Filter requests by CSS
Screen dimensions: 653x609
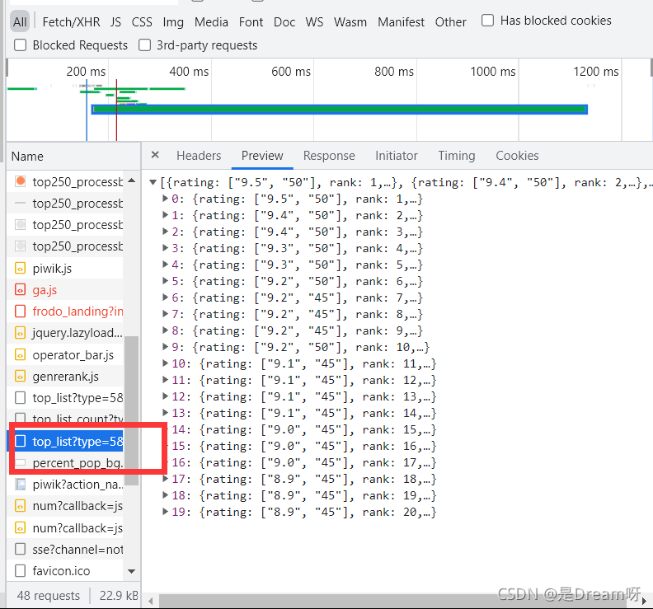click(x=142, y=21)
